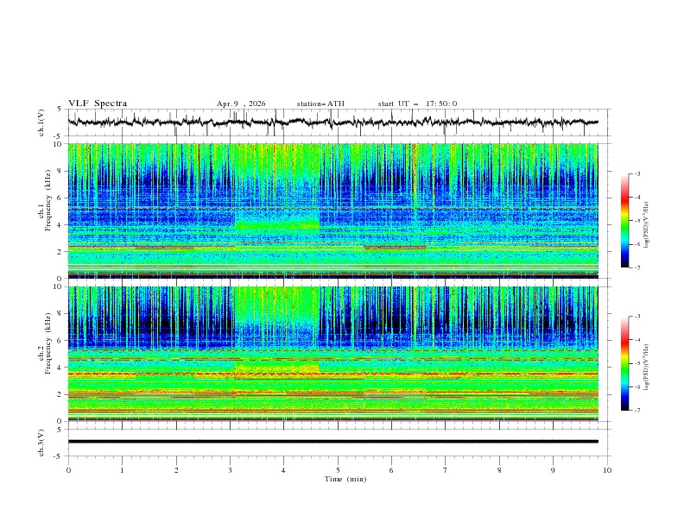Click the 4 kHz emission band in ch.2 spectrogram
Screen dimensions: 684x528
(277, 367)
